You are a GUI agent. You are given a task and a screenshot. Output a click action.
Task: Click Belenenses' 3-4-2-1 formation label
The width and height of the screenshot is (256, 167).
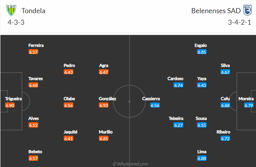pos(239,22)
